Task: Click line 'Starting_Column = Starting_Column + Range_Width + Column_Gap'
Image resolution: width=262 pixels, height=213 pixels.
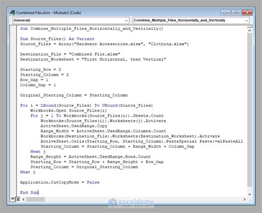Action: tap(117, 147)
